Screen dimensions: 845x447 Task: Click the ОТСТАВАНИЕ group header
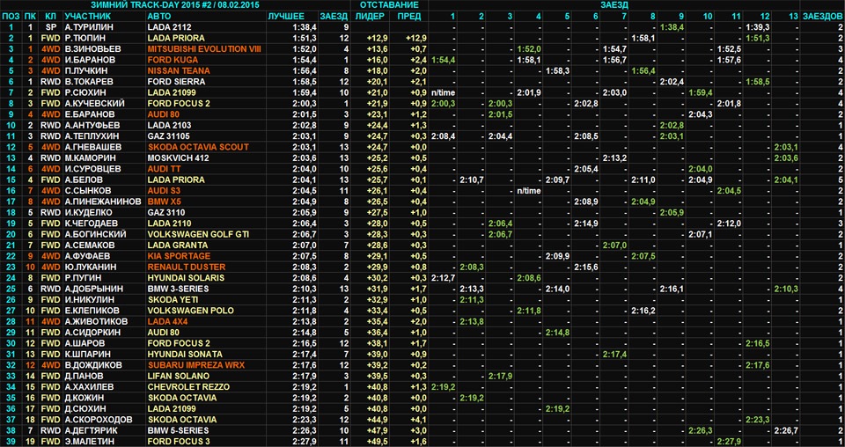[390, 5]
